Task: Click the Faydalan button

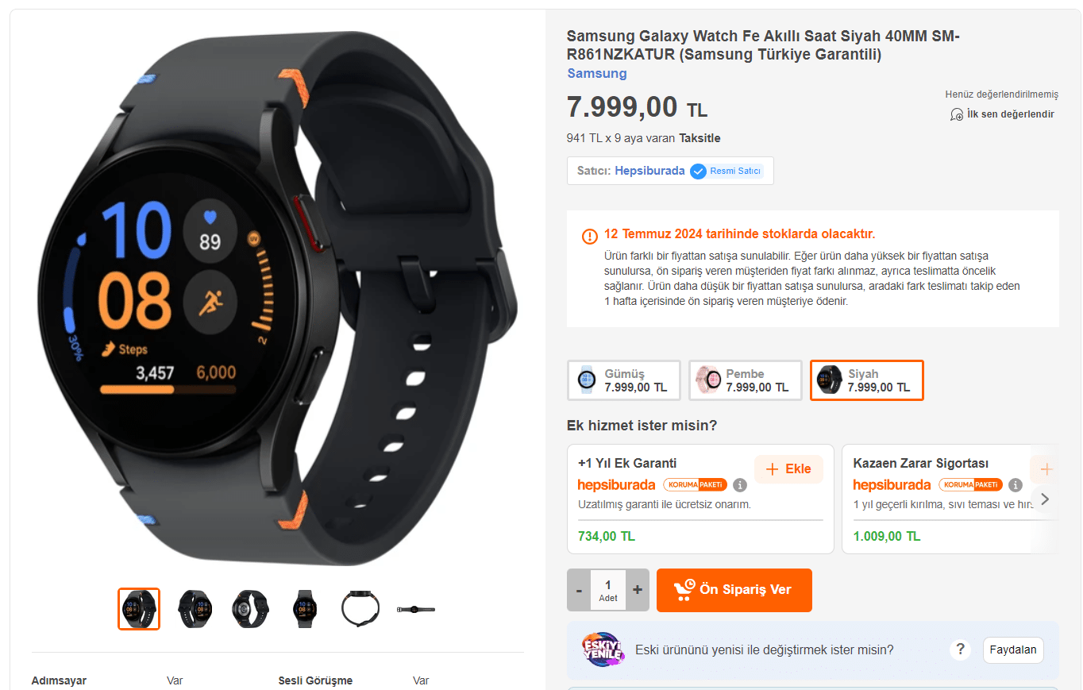Action: 1013,650
